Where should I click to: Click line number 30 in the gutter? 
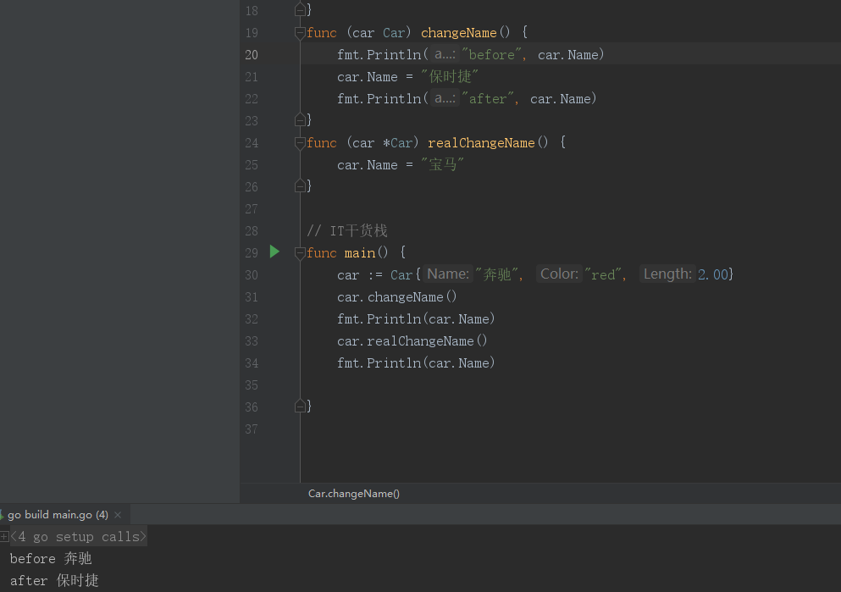(252, 275)
